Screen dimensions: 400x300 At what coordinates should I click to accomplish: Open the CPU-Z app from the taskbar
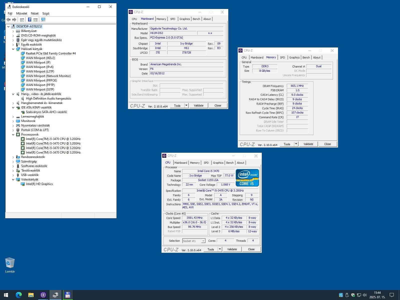[43, 295]
